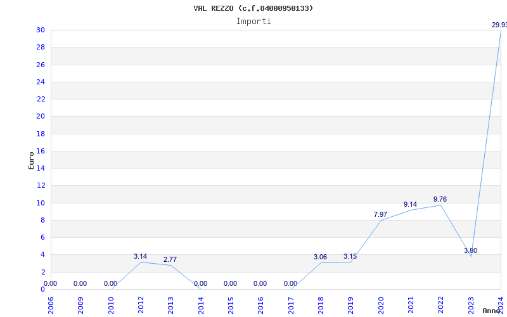Click y-axis tick 4
This screenshot has width=507, height=317.
(x=43, y=255)
